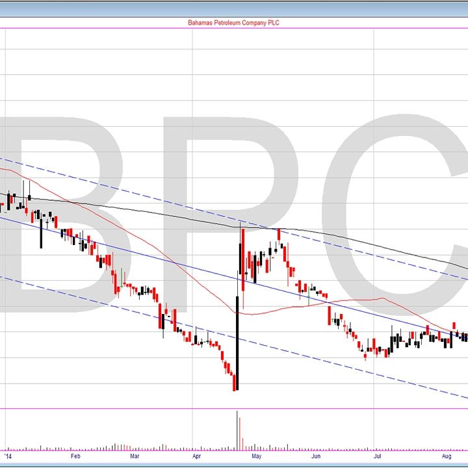Viewport: 468px width, 468px height.
Task: Select the Mar label on the date axis
Action: click(x=135, y=456)
